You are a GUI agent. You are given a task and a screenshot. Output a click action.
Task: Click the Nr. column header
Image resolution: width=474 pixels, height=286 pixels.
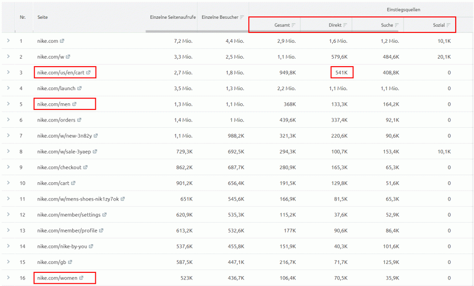(23, 17)
